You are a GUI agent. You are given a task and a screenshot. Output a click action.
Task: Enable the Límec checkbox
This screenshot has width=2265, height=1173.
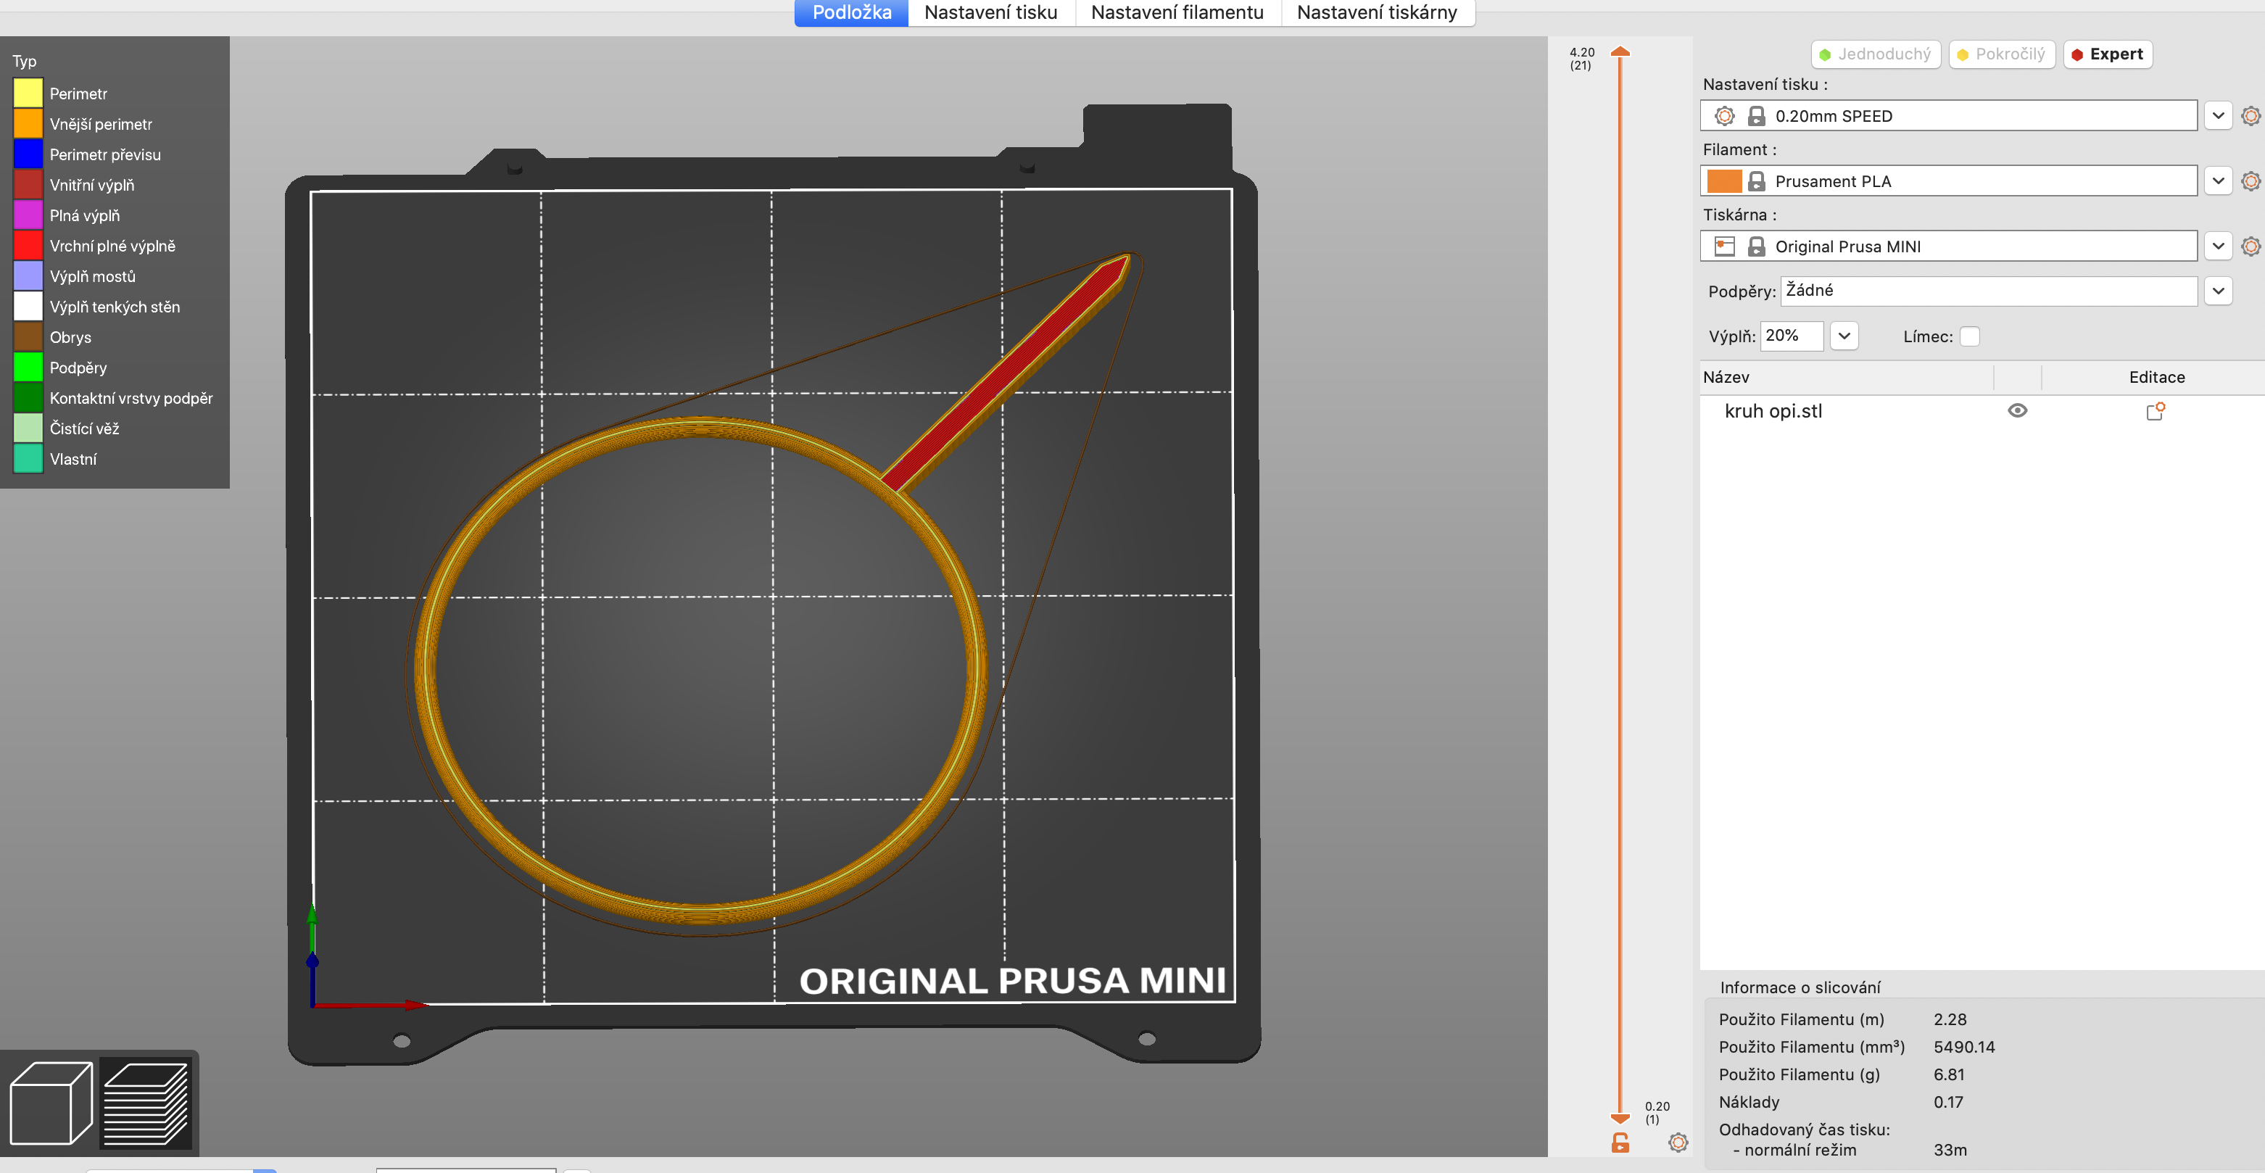[x=1970, y=337]
